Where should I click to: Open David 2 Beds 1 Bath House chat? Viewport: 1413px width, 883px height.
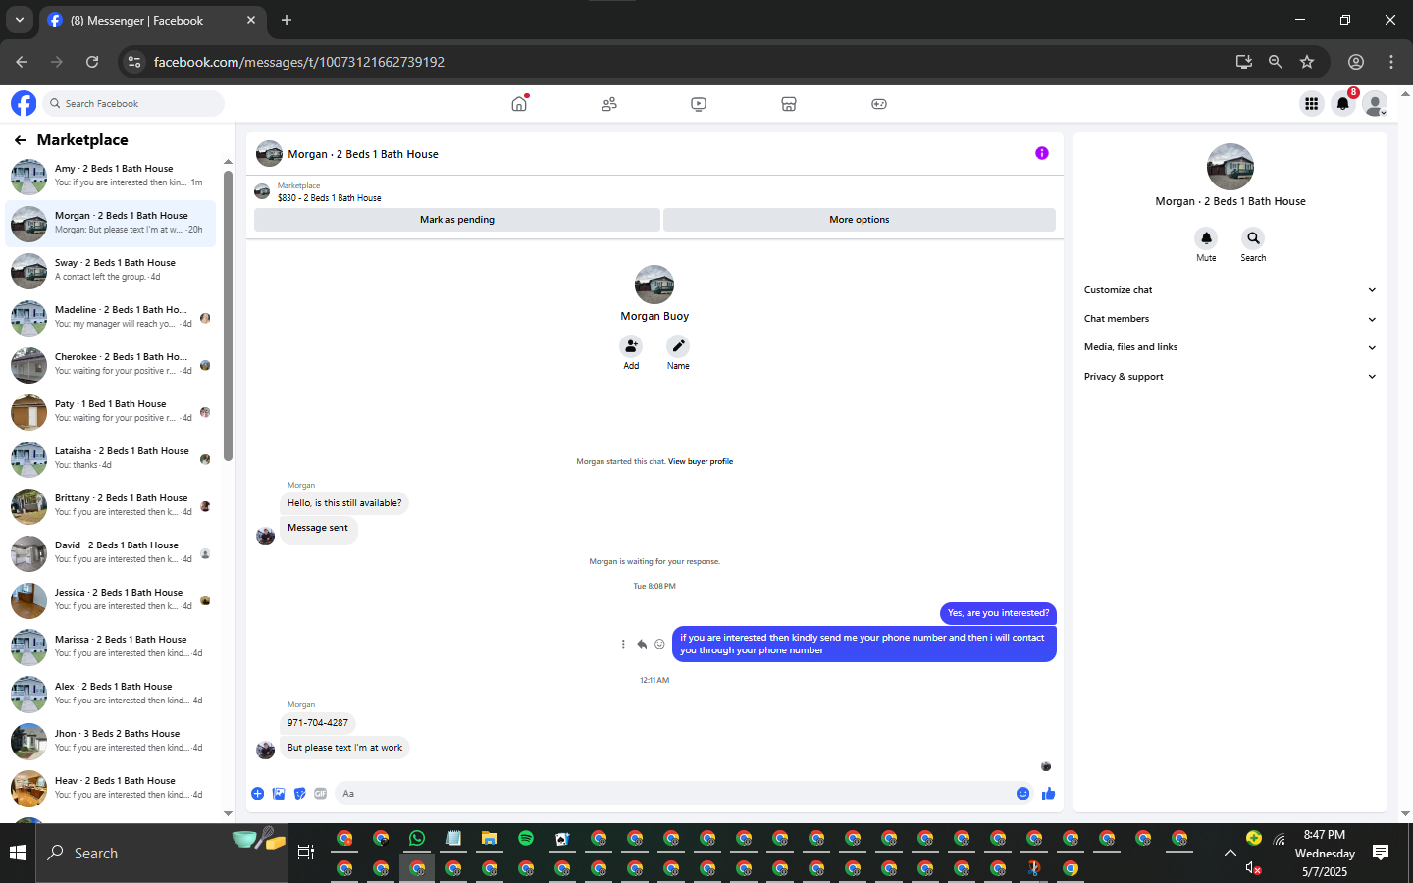pos(110,553)
